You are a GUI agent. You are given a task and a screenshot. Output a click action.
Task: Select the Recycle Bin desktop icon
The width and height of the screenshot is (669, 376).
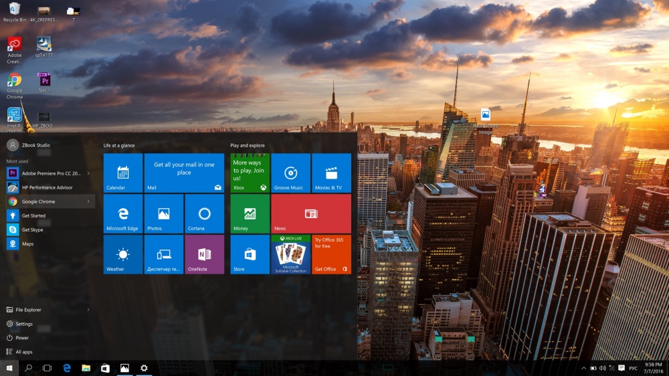pyautogui.click(x=15, y=12)
